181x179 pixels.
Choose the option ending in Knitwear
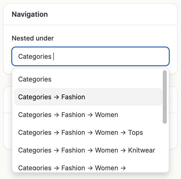click(87, 150)
